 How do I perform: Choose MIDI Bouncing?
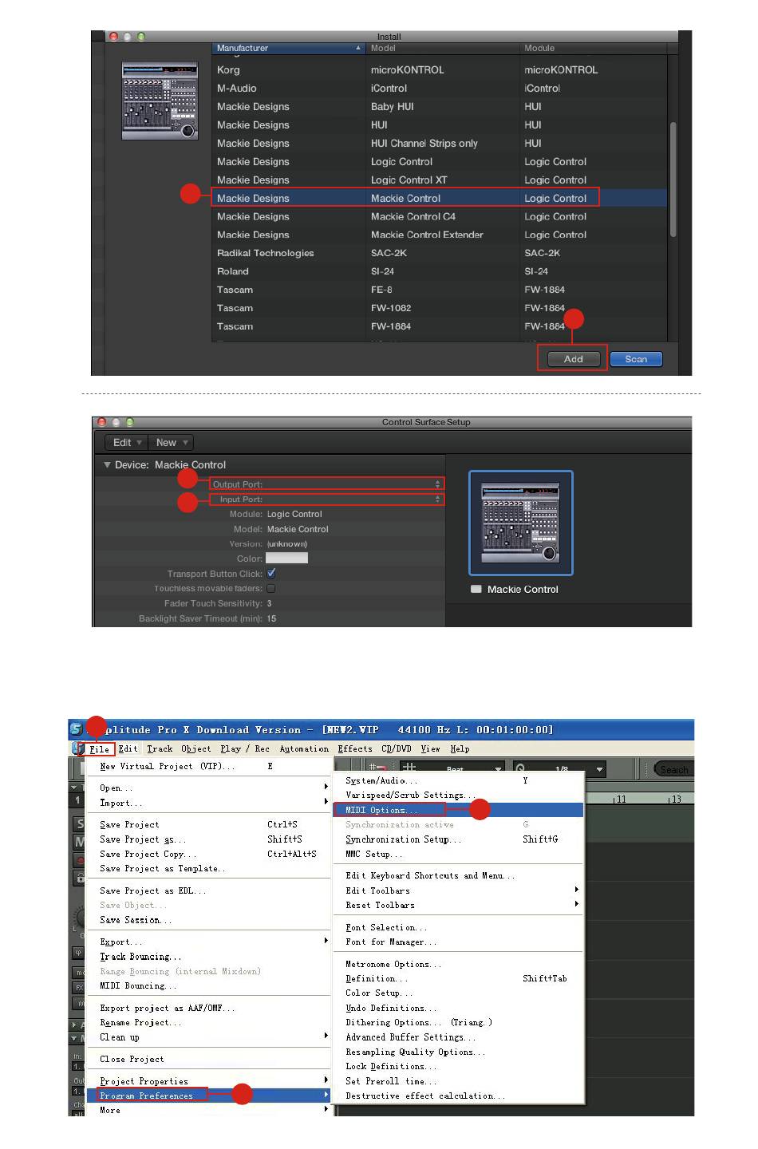click(x=209, y=985)
